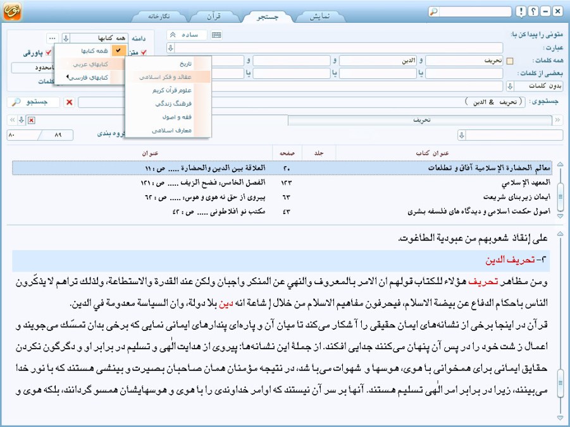Click text pane scroll-up arrow
Viewport: 570px width, 427px height.
click(560, 234)
